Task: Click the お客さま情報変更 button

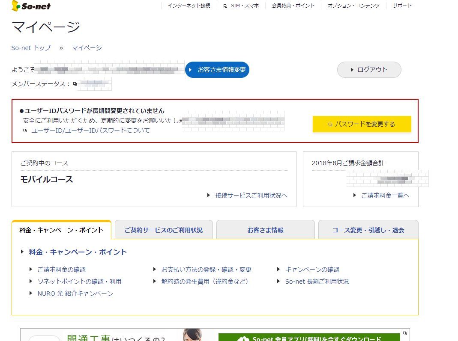Action: [217, 70]
